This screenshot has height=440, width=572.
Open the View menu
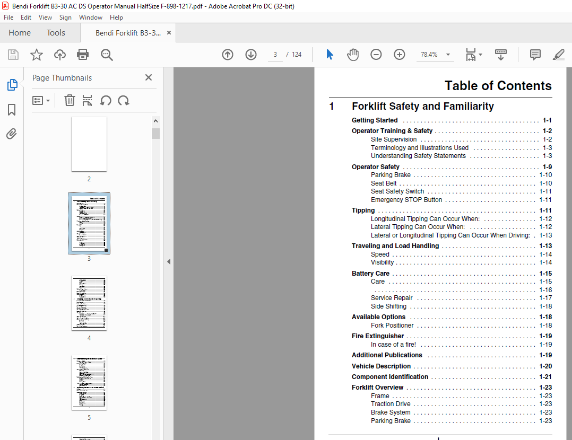click(45, 17)
